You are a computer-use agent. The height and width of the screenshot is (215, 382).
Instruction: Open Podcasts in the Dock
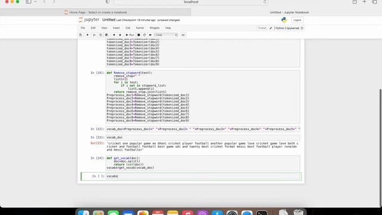click(202, 213)
